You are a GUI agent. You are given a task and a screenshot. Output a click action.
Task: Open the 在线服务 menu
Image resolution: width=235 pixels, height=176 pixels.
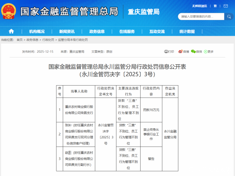[x=127, y=31]
